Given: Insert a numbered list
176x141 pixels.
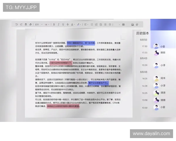Looking at the screenshot, I should tap(96, 24).
